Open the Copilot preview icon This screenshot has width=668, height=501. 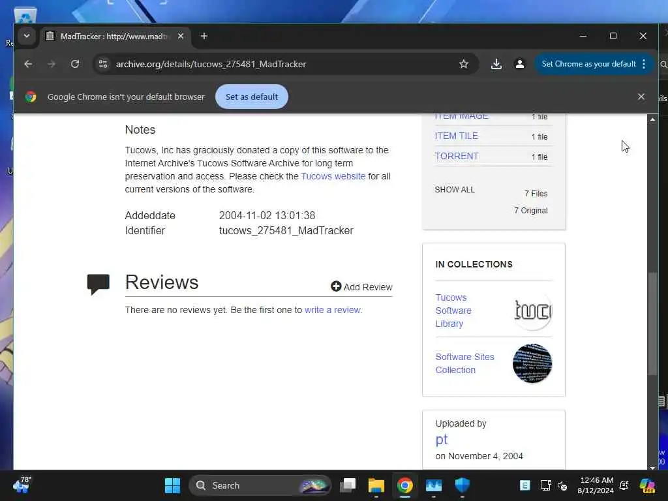tap(647, 485)
